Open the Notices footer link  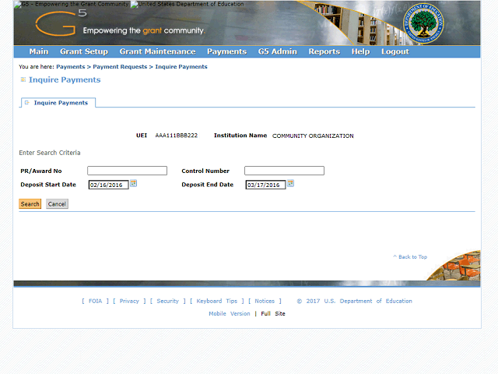[x=265, y=301]
